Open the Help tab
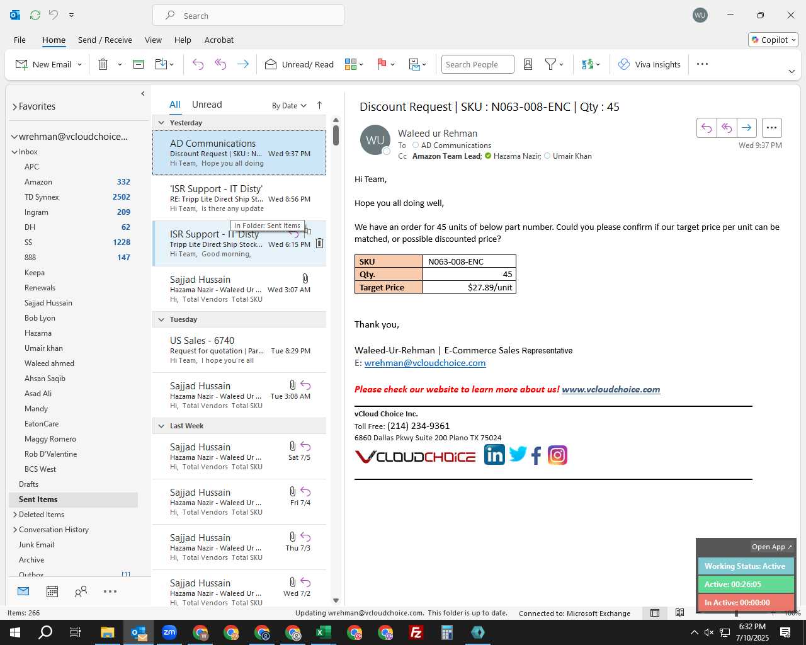806x645 pixels. tap(183, 40)
